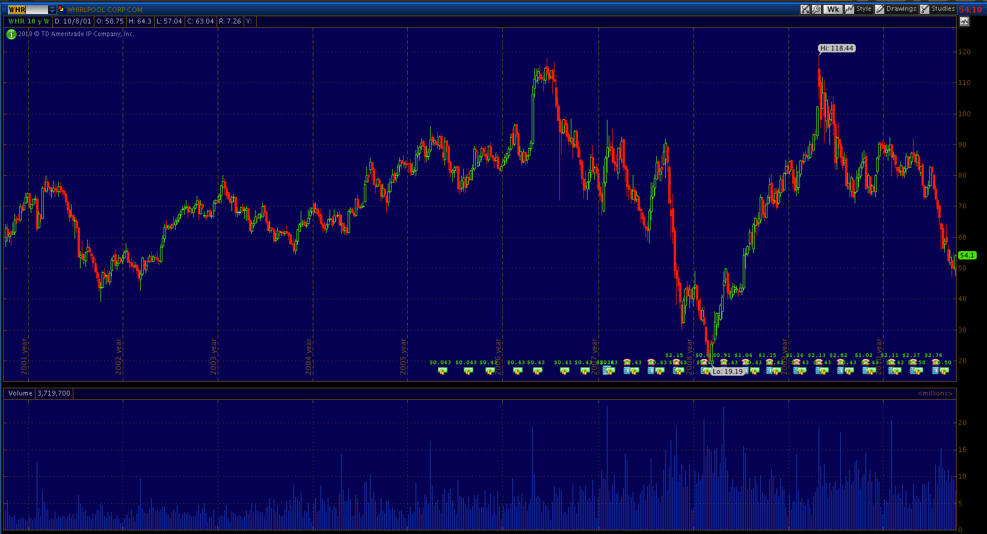Expand the symbol dropdown arrow next to WHR
Image resolution: width=987 pixels, height=534 pixels.
pos(52,10)
